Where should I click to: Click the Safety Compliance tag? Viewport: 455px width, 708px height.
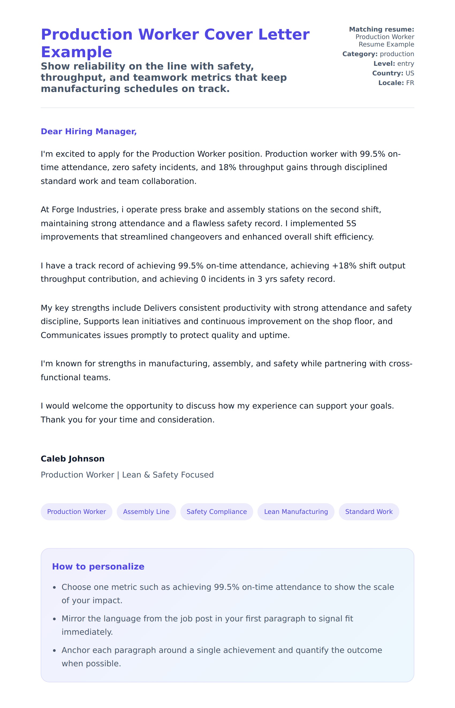click(217, 511)
